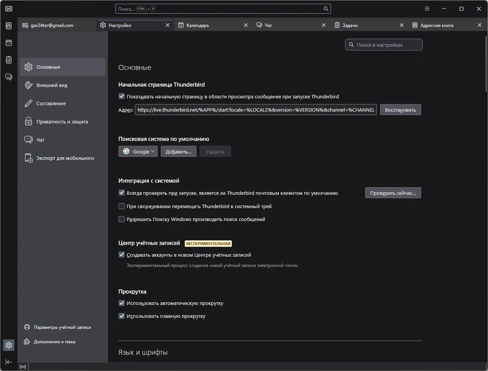Click the ЭКСПЕРИМЕНТАЛЬНАЯ badge label
Viewport: 488px width, 371px height.
pyautogui.click(x=208, y=243)
